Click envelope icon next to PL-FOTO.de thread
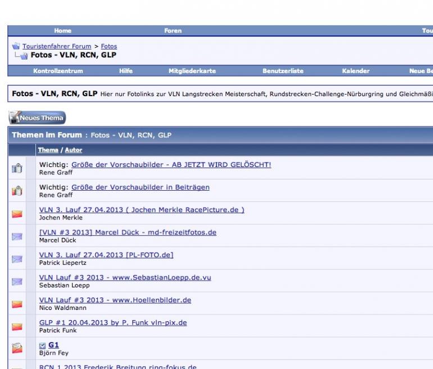Screen dimensions: 433x369 point(16,258)
